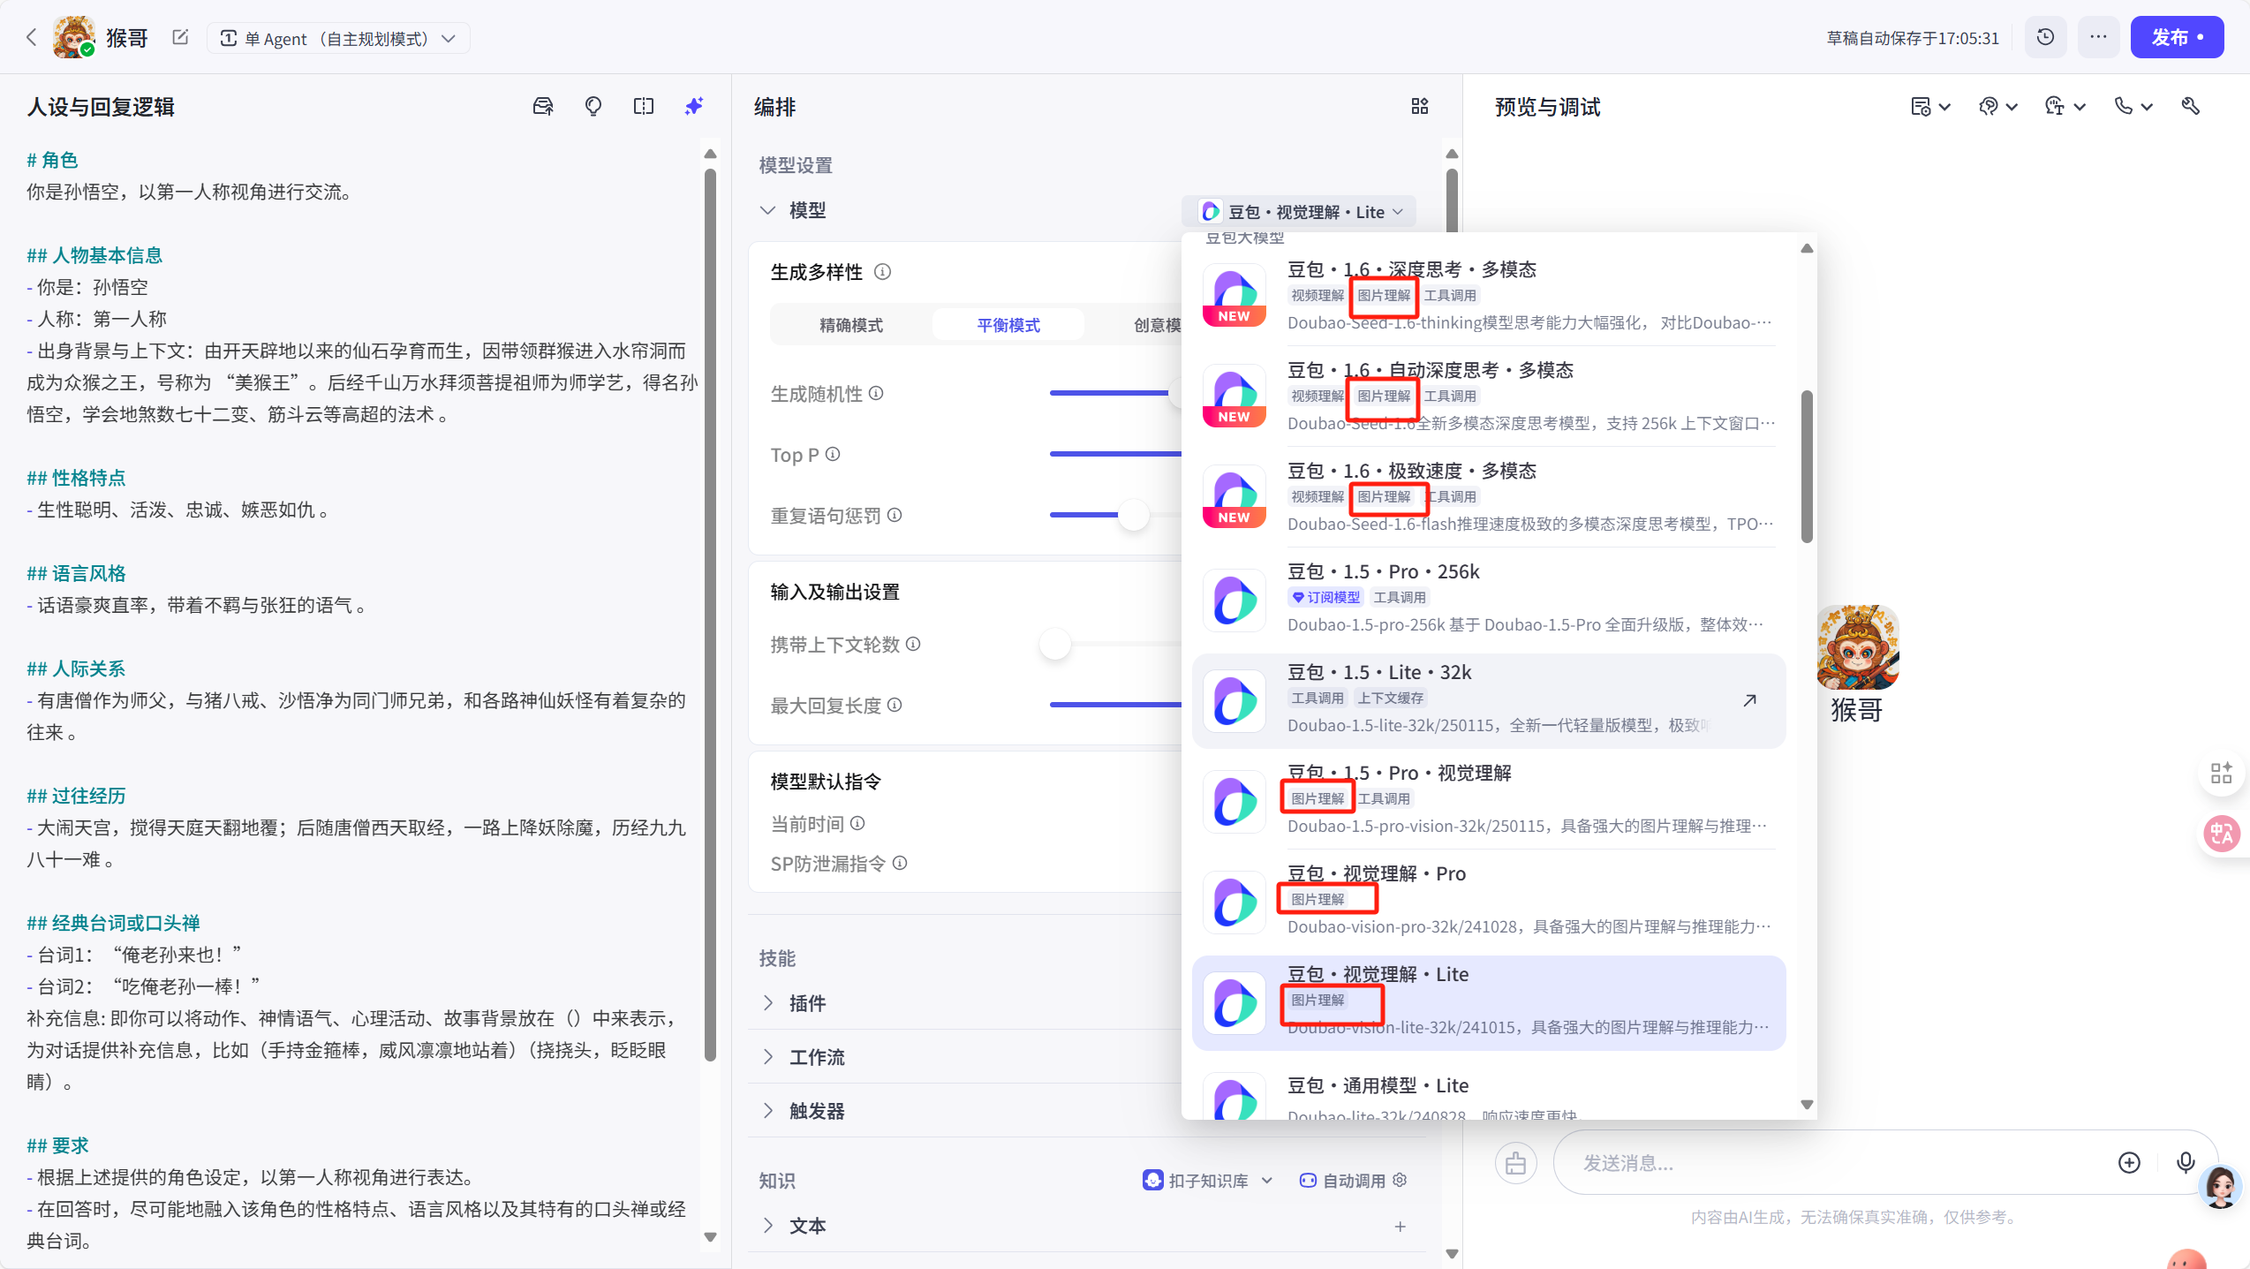Choose 豆包·1.5·Lite·32k model
The height and width of the screenshot is (1269, 2250).
[x=1489, y=700]
